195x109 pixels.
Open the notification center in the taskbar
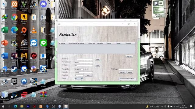[x=191, y=106]
